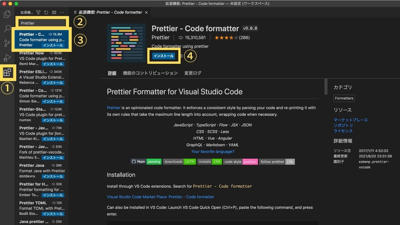Click the readme vertical scrollbar

click(x=326, y=87)
